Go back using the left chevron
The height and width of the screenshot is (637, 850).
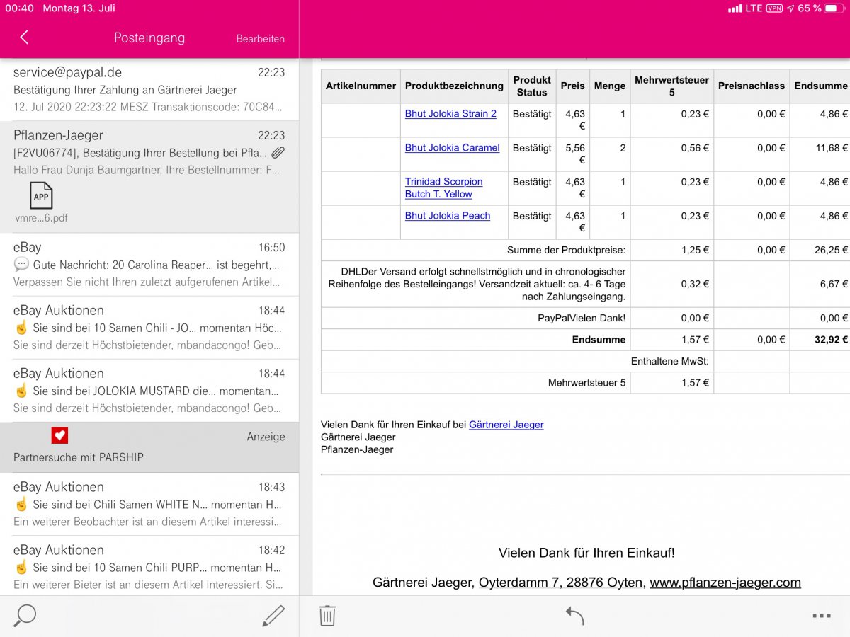click(24, 38)
